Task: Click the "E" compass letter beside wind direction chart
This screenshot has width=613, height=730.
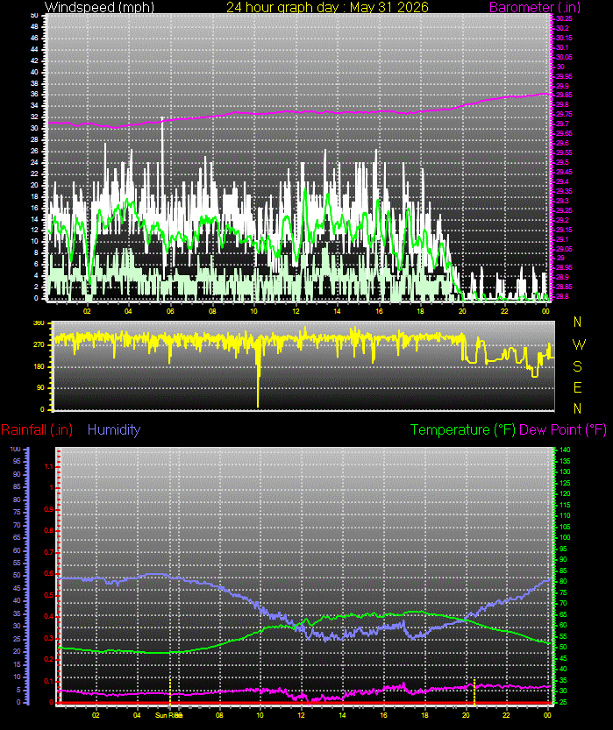Action: pyautogui.click(x=578, y=387)
